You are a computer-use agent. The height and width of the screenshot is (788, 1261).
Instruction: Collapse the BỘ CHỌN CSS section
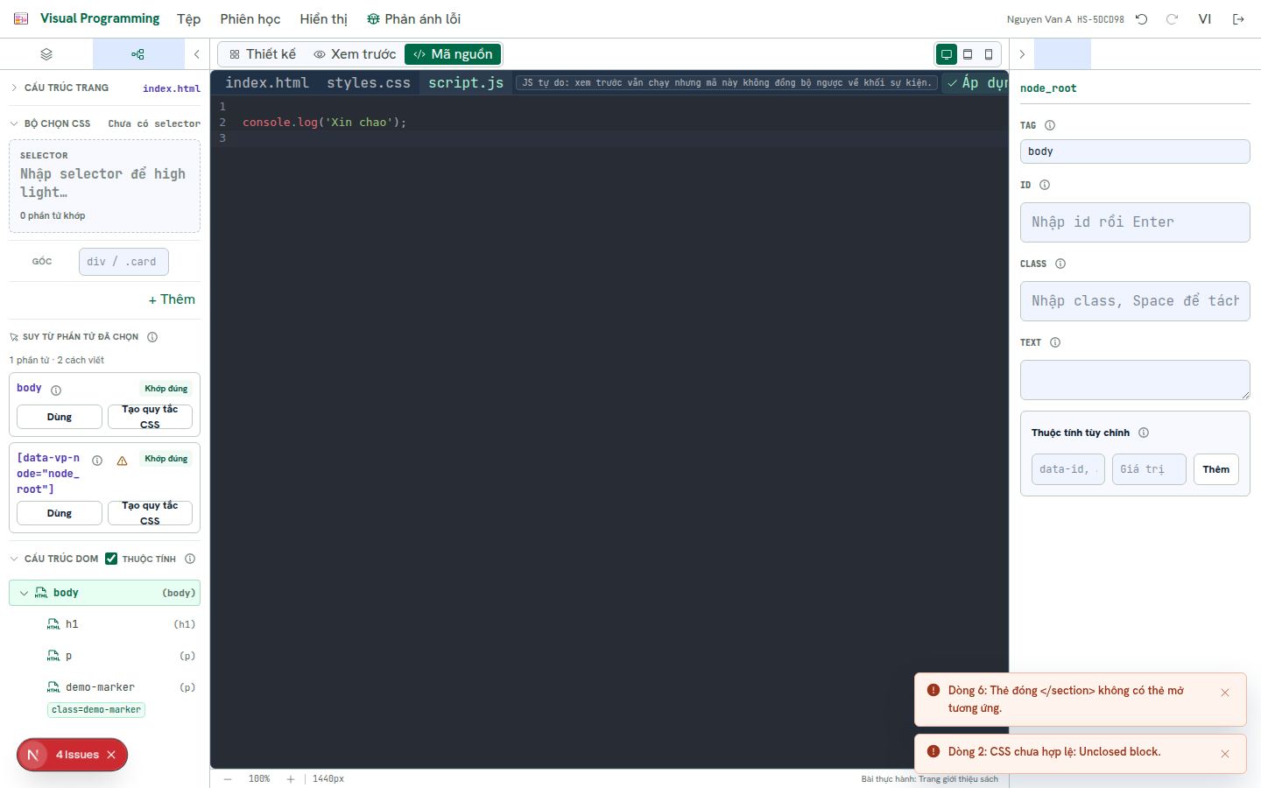(x=14, y=123)
